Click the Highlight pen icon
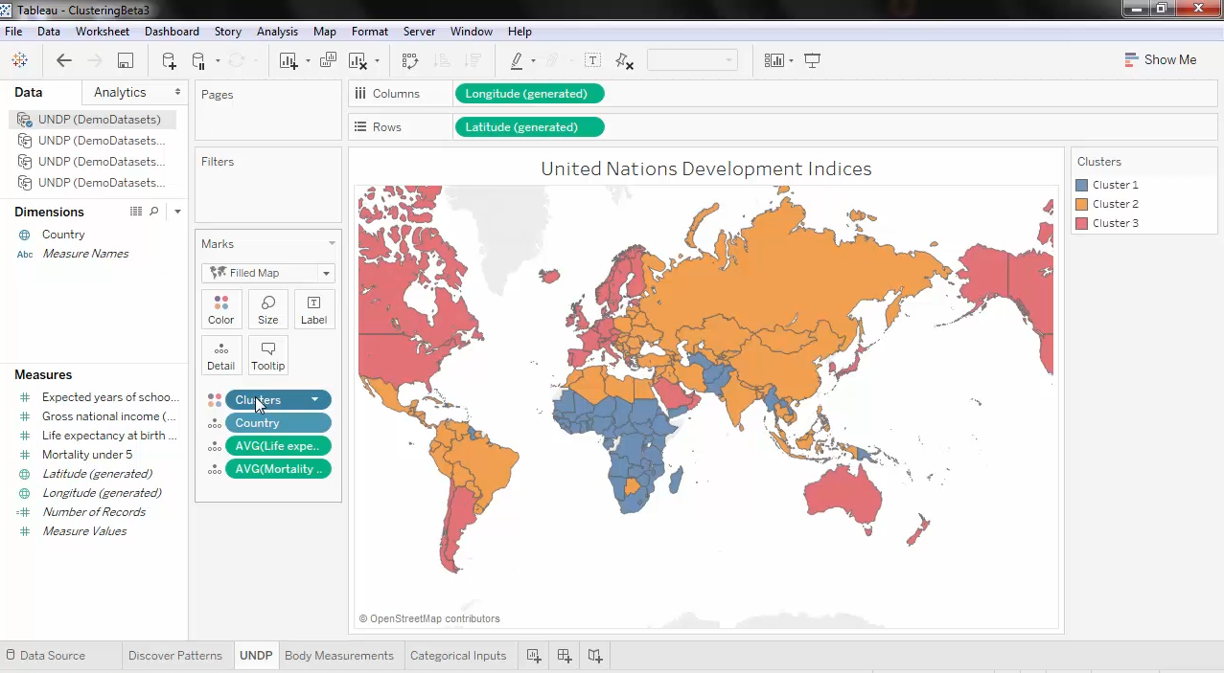This screenshot has height=673, width=1224. [517, 61]
